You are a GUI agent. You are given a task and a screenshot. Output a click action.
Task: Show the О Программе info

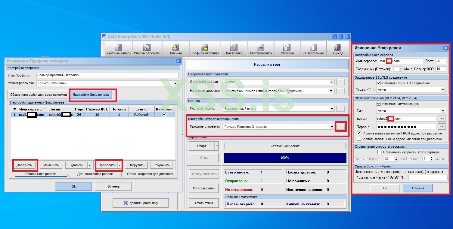313,49
